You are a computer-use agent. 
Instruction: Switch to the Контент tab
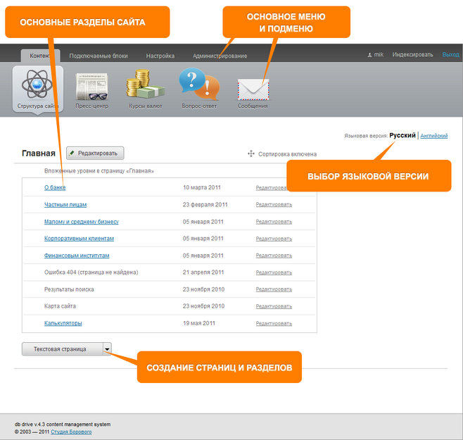(40, 56)
